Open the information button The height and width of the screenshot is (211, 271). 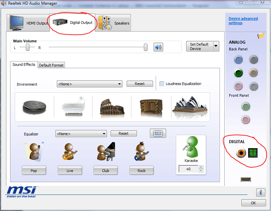261,192
